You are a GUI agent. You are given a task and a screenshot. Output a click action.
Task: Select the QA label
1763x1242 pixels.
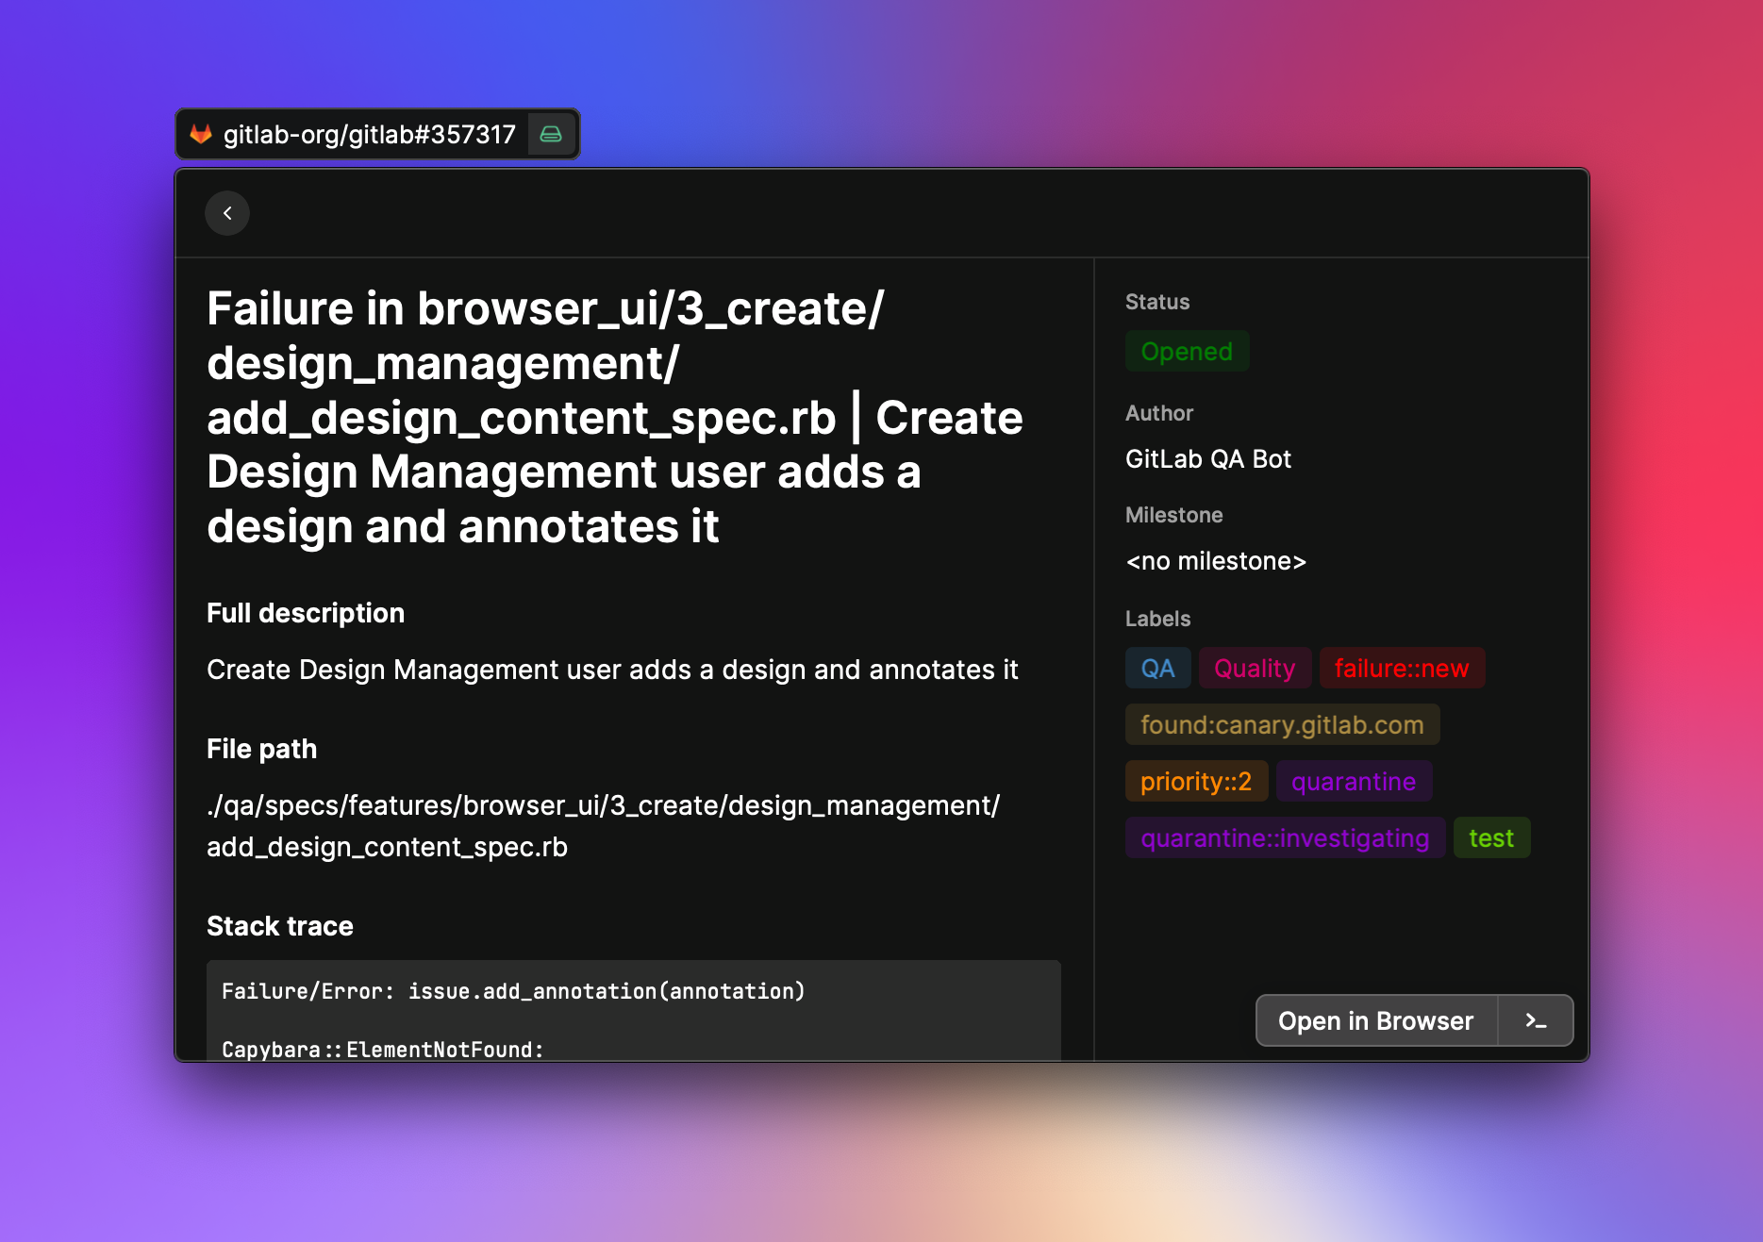1157,668
